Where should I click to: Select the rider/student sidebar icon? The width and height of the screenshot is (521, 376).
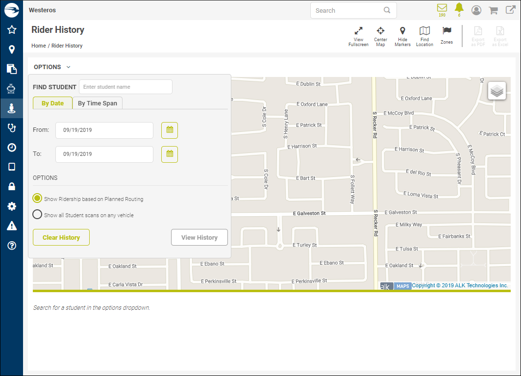(12, 108)
